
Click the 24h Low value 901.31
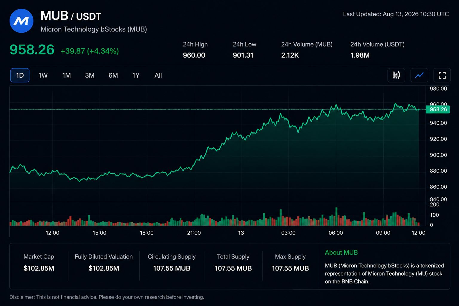tap(243, 55)
